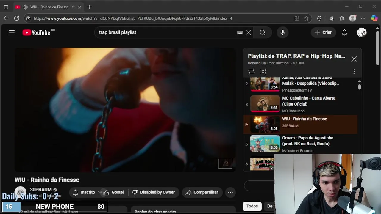Open the YouTube hamburger guide menu
Screen dimensions: 381x214
(12, 32)
